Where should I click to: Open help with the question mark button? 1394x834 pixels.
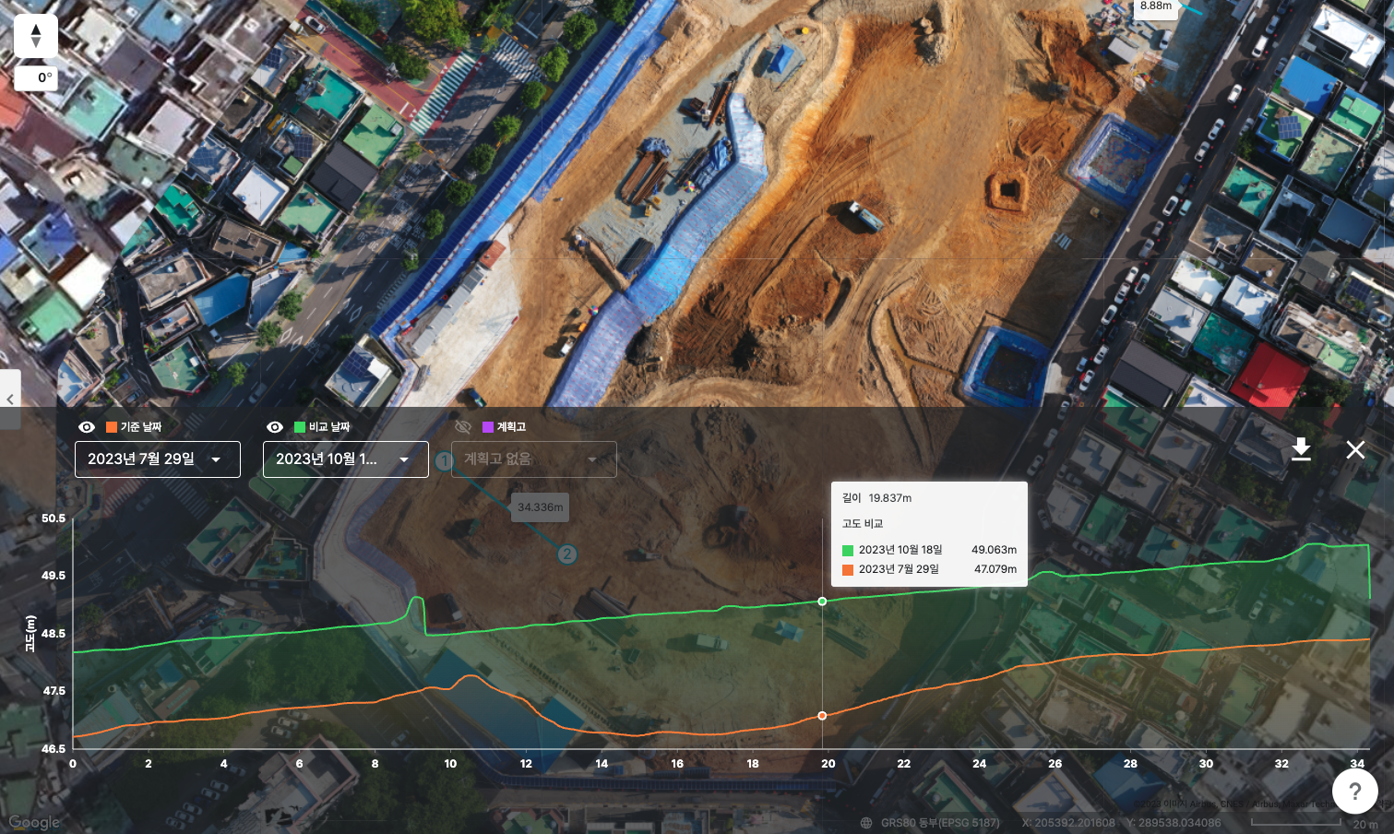(1354, 791)
